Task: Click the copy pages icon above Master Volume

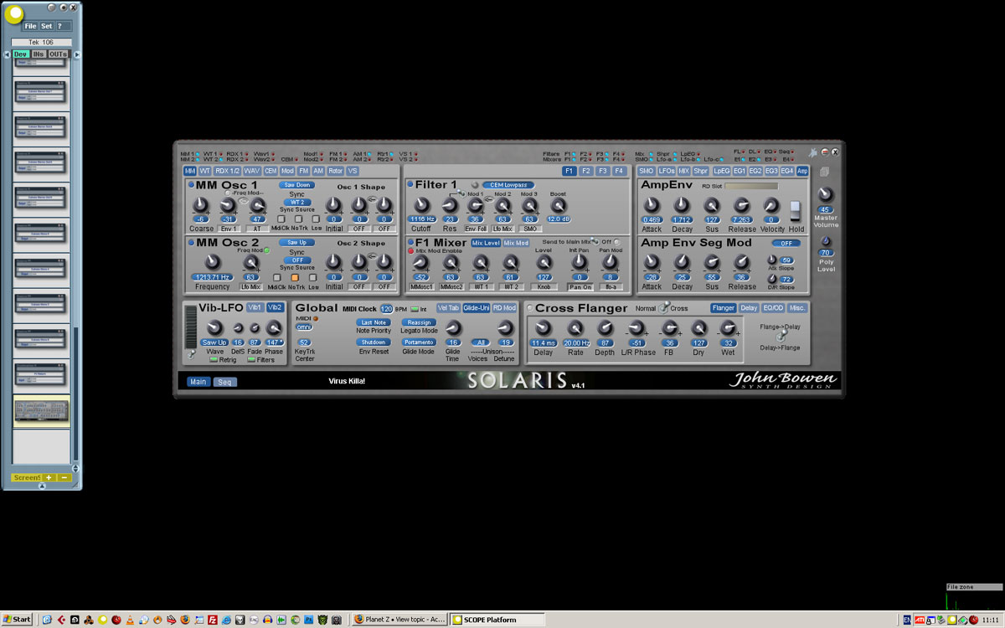Action: pyautogui.click(x=825, y=171)
